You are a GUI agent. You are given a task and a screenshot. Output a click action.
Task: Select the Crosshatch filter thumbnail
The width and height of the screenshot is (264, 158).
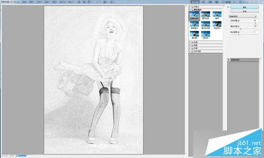pyautogui.click(x=206, y=35)
